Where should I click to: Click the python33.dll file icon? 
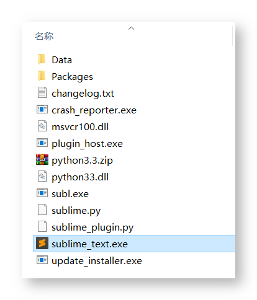[x=42, y=177]
